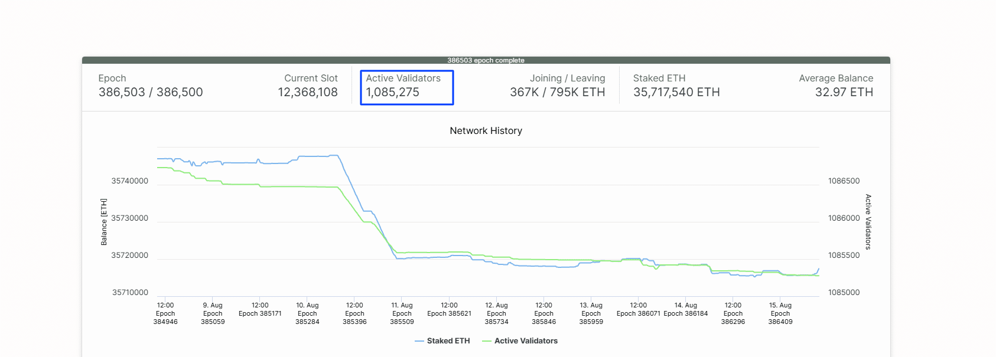The width and height of the screenshot is (996, 357).
Task: Click the Active Validators vertical axis title
Action: click(868, 222)
